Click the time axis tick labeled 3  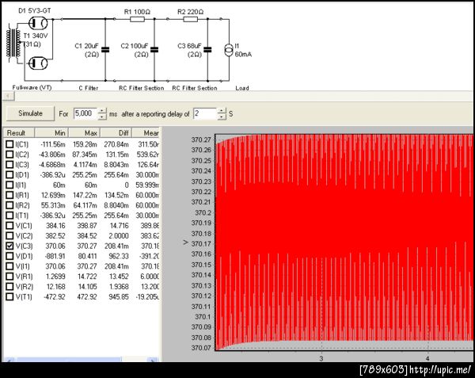pyautogui.click(x=321, y=358)
